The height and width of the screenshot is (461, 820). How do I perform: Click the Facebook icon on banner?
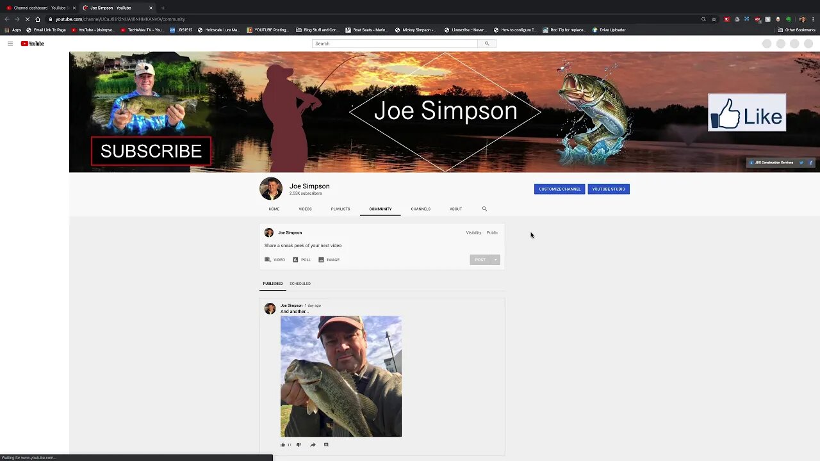[x=810, y=163]
